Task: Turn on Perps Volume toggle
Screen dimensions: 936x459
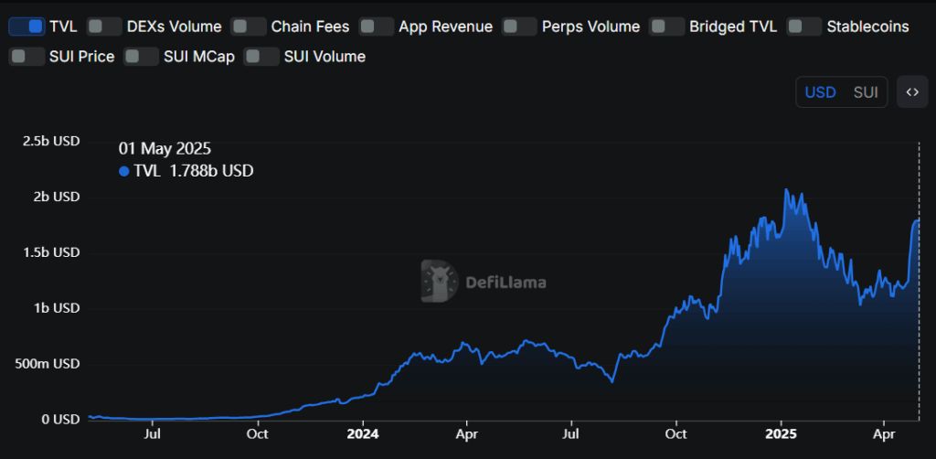Action: click(519, 27)
